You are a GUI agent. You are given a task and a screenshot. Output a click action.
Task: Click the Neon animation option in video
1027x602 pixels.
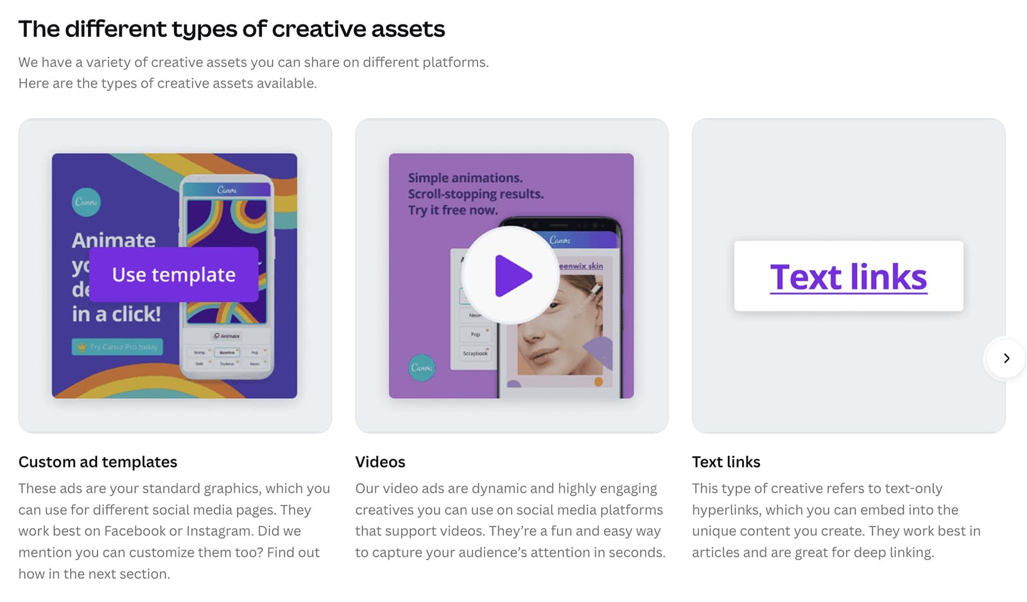click(x=475, y=315)
